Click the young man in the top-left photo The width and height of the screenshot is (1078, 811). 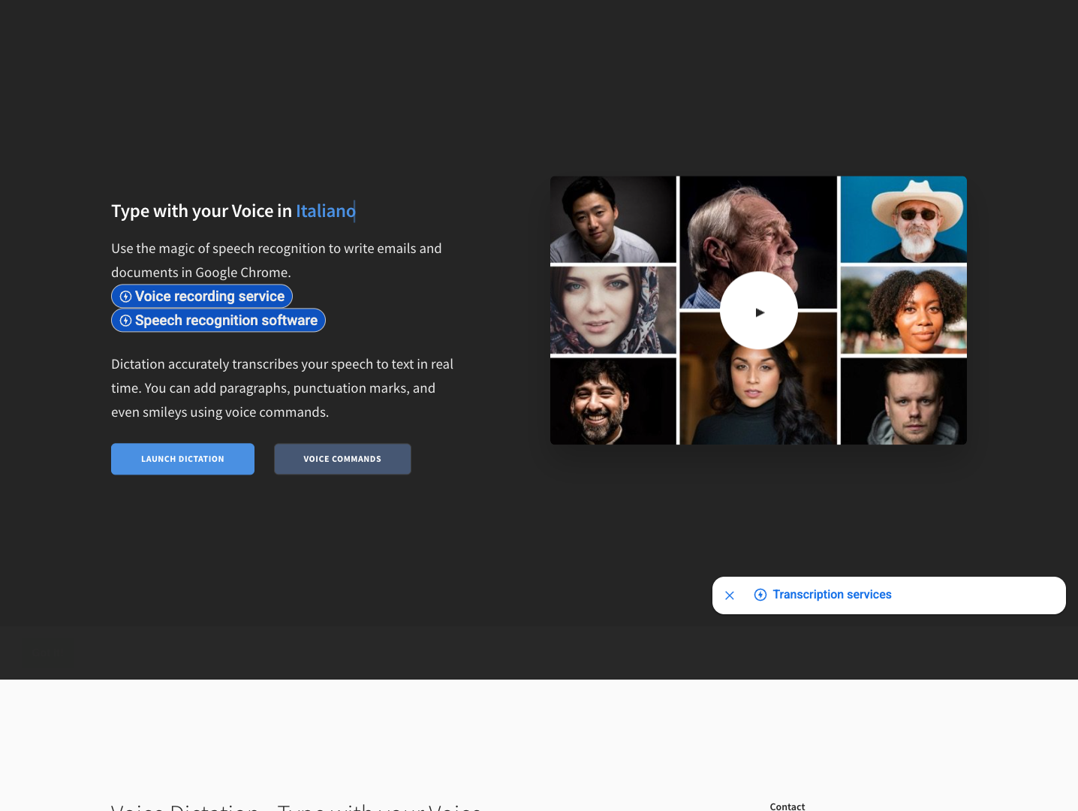tap(613, 219)
